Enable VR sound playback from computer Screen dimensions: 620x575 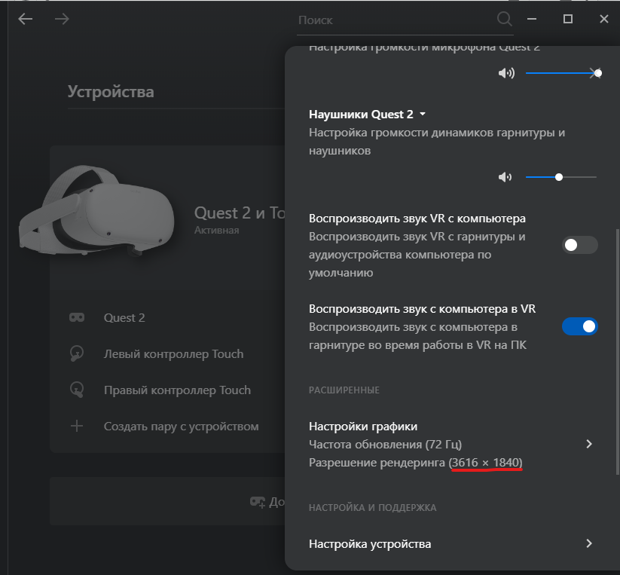[579, 245]
